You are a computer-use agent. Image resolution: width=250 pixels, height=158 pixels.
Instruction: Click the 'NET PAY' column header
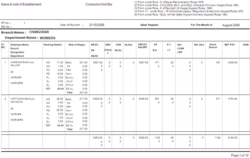coord(230,45)
